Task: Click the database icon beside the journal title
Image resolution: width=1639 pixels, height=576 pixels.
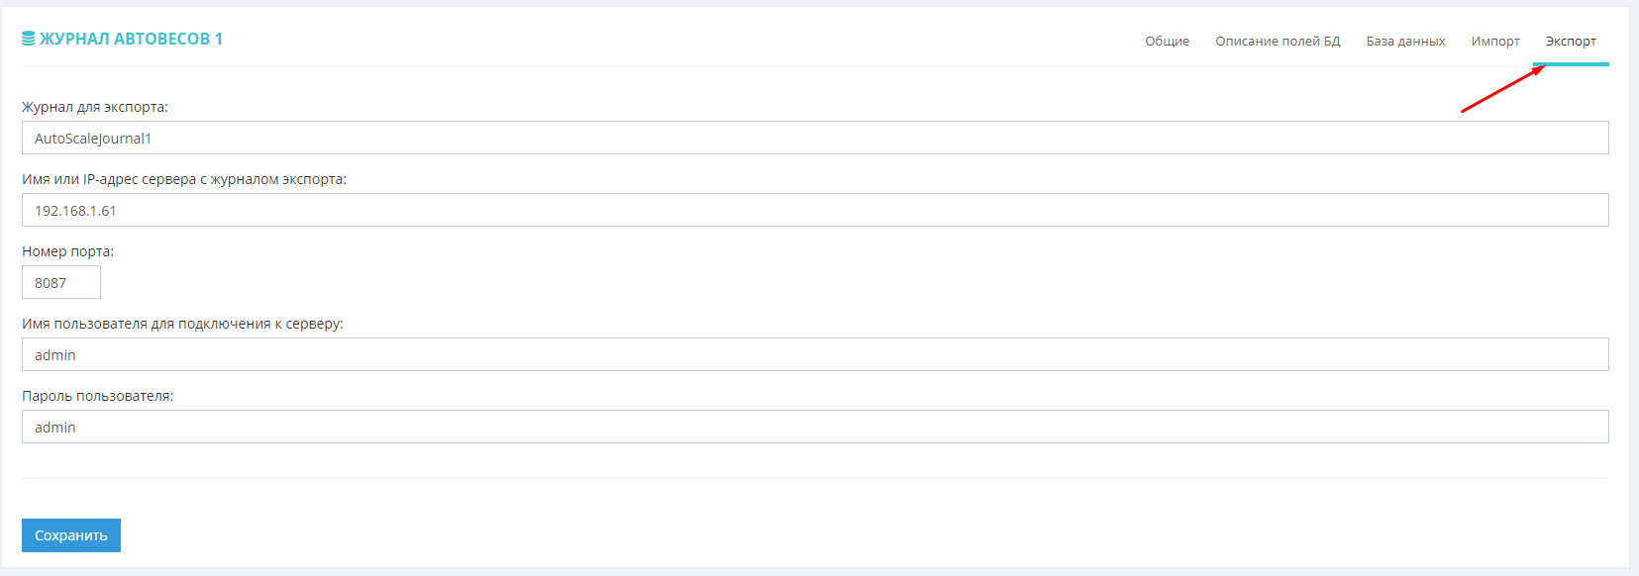Action: (x=29, y=39)
